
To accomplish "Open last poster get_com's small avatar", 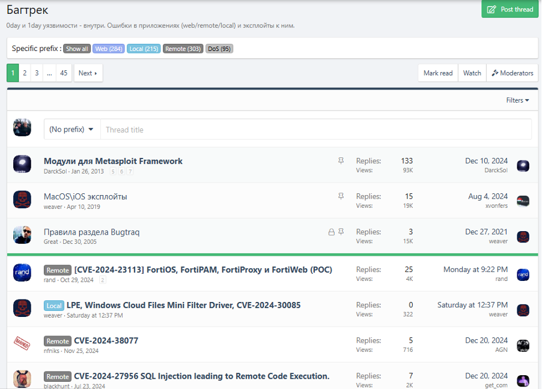I will pyautogui.click(x=523, y=381).
